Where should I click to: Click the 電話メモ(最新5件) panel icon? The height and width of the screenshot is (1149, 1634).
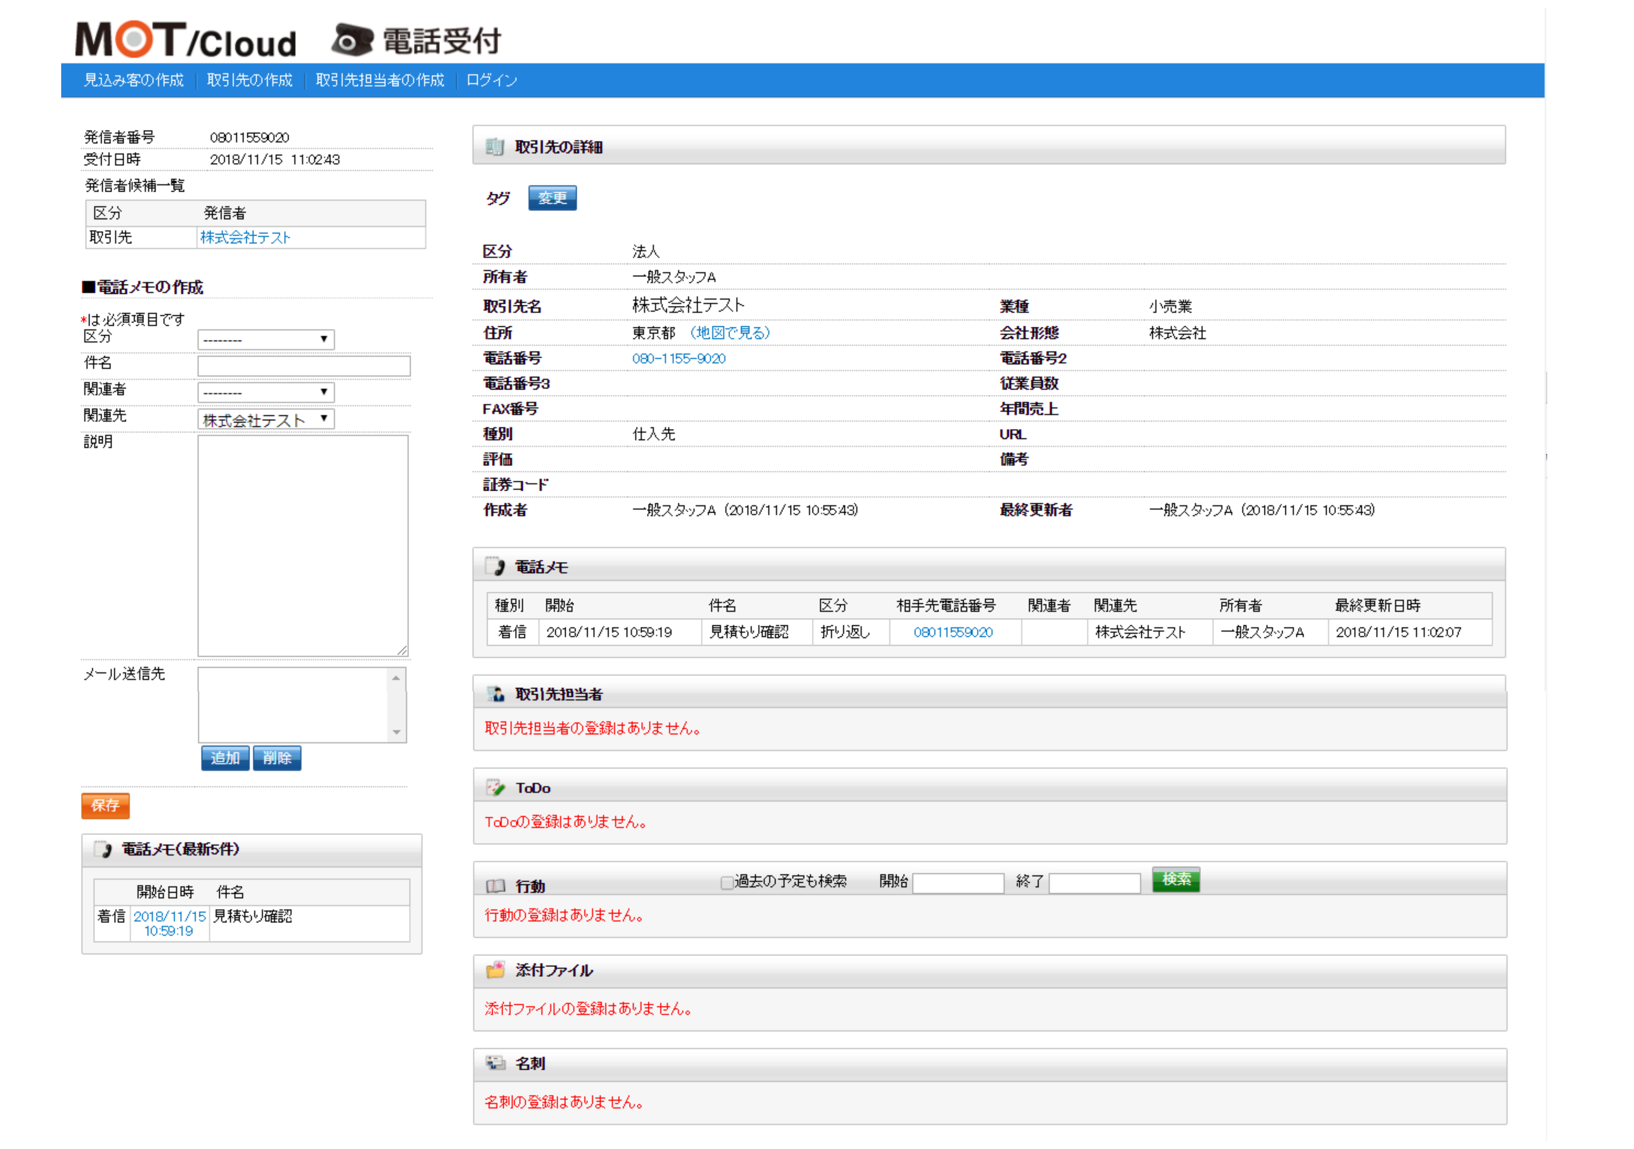pyautogui.click(x=103, y=849)
